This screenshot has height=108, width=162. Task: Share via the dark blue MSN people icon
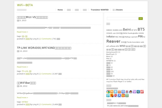(138, 92)
